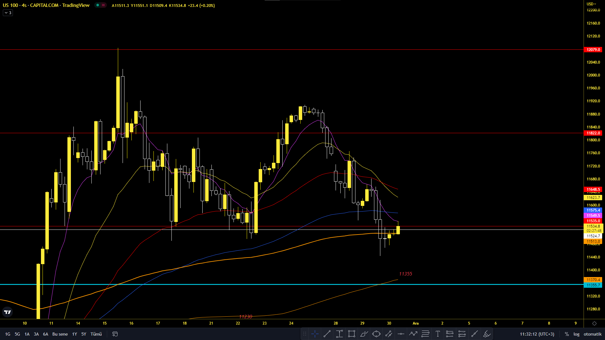605x340 pixels.
Task: Toggle otomatik auto-scale mode
Action: [x=592, y=334]
